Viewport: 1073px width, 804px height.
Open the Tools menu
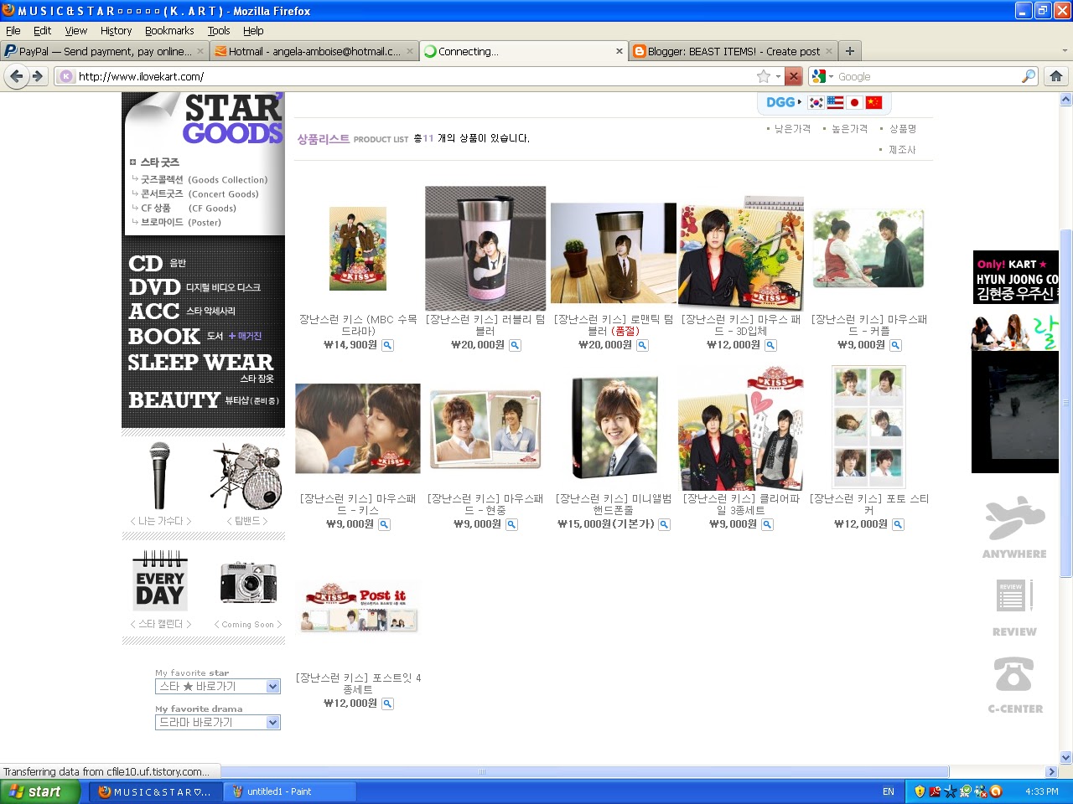tap(219, 31)
